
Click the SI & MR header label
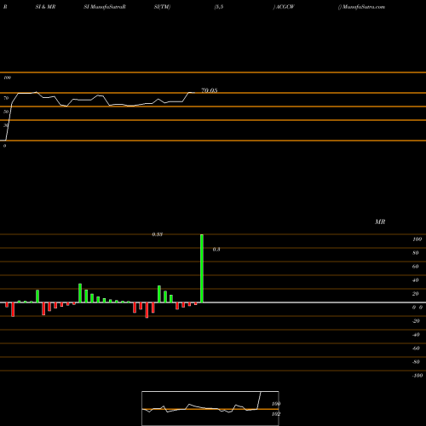[x=45, y=7]
